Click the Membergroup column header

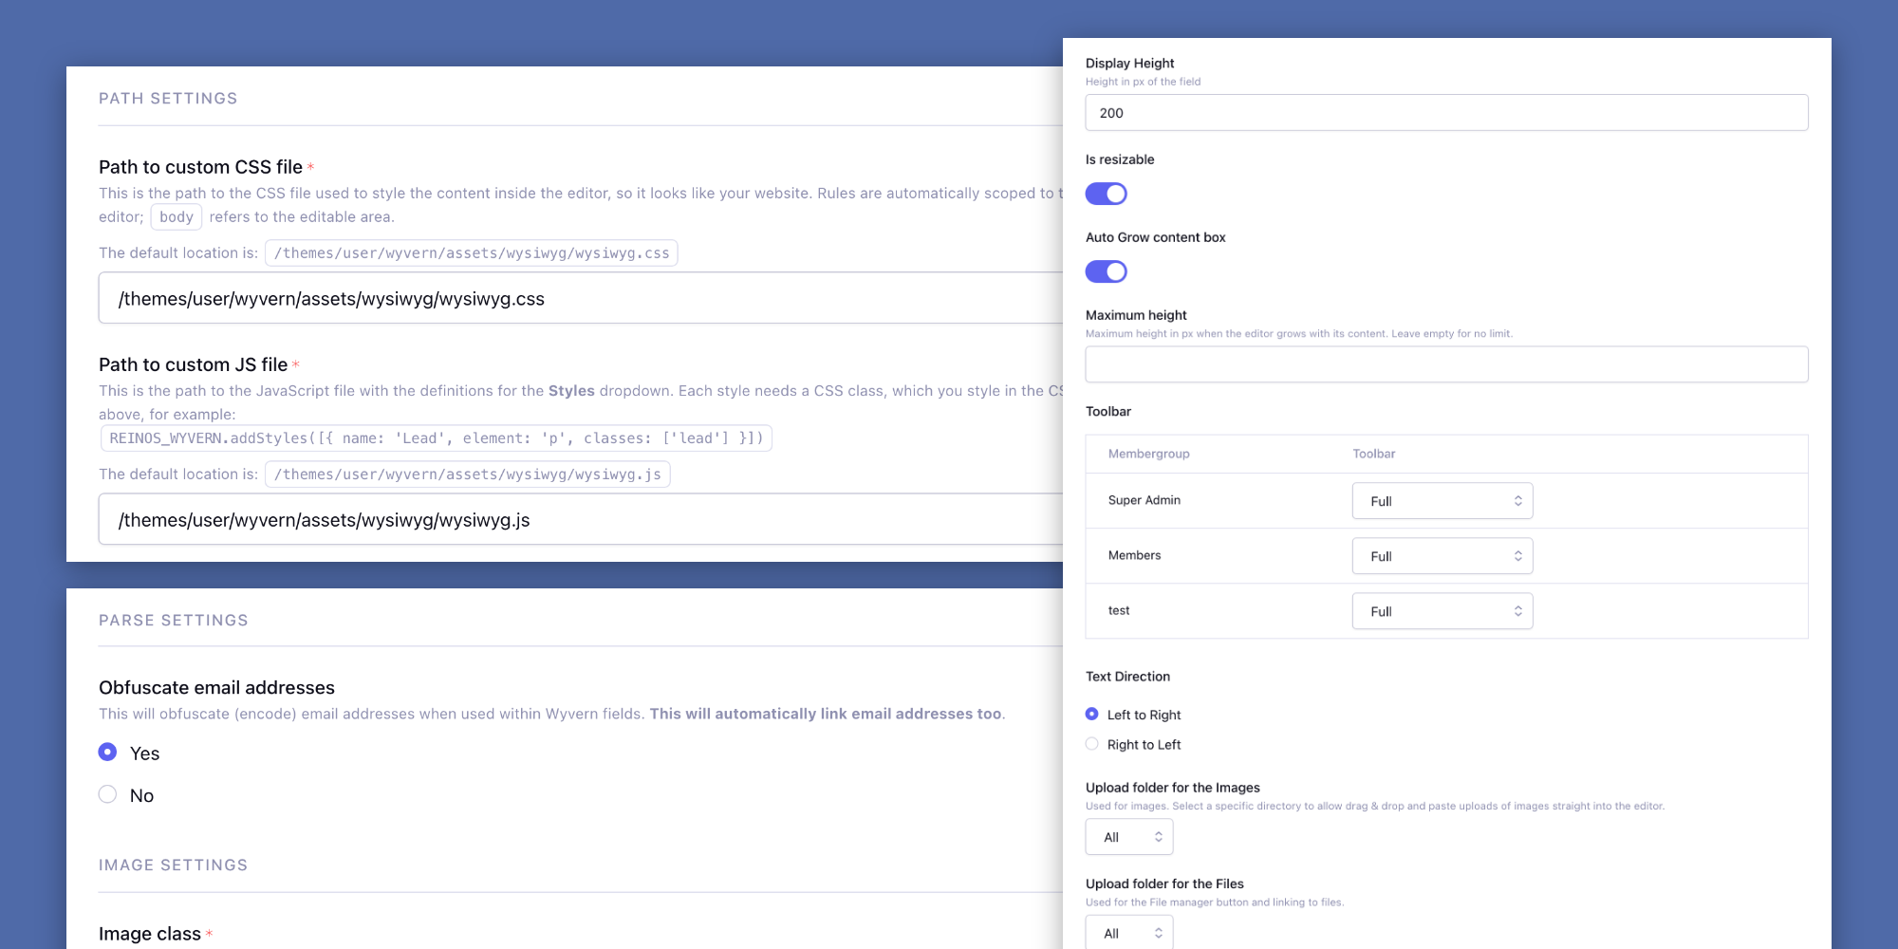[1149, 454]
